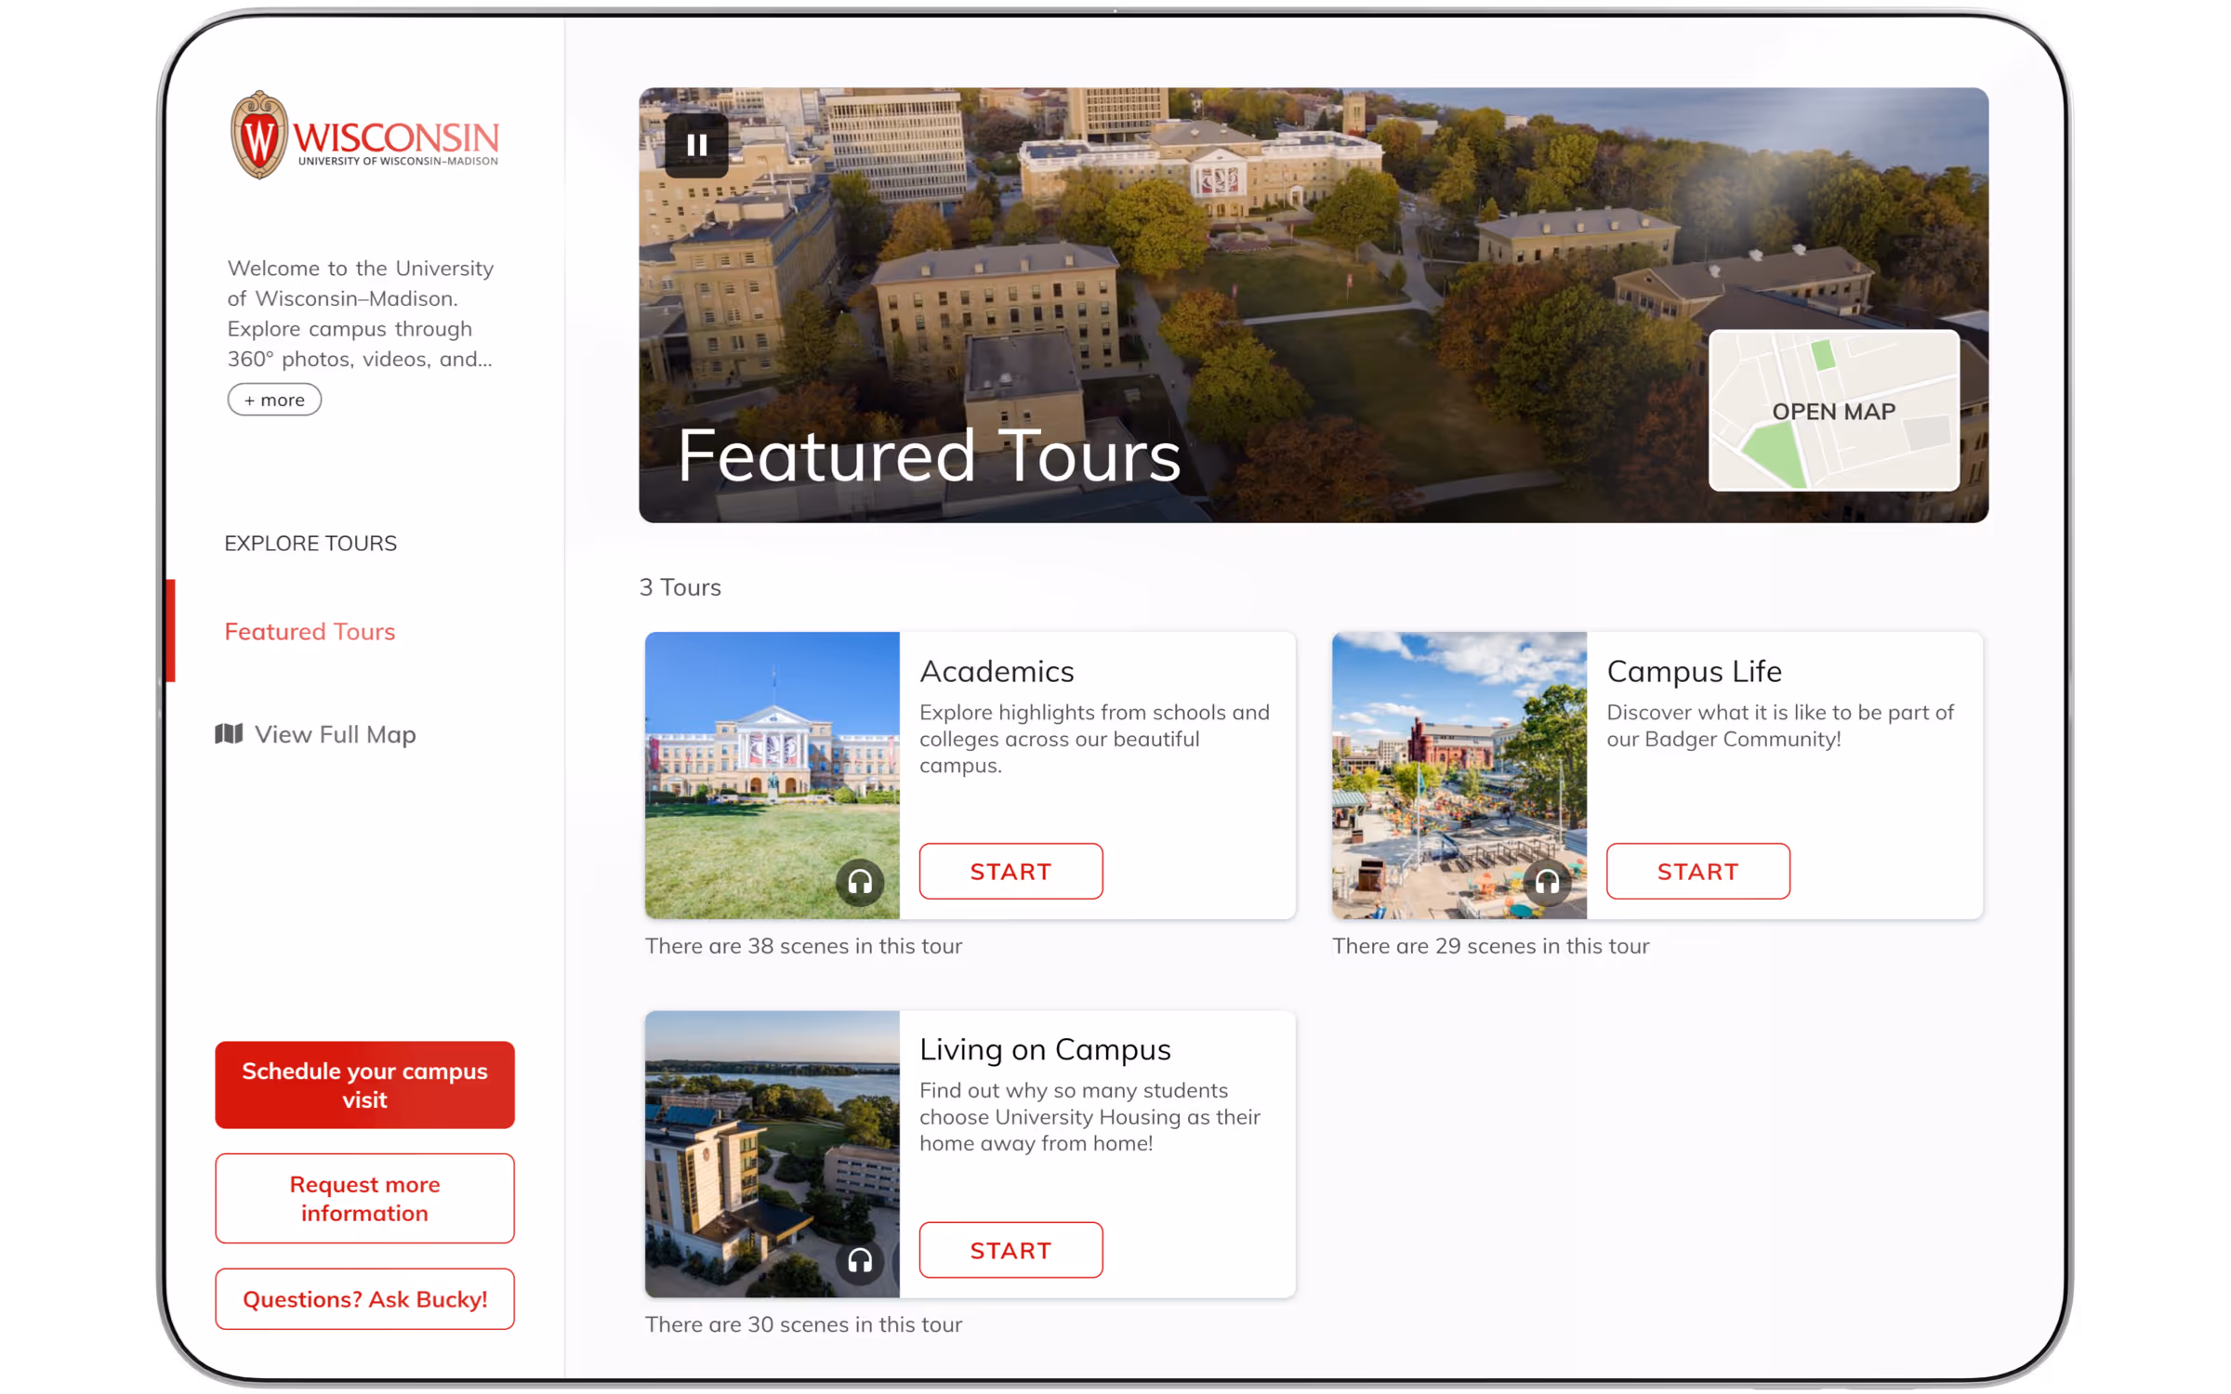Expand the welcome text with + more
Viewport: 2231px width, 1394px height.
274,400
